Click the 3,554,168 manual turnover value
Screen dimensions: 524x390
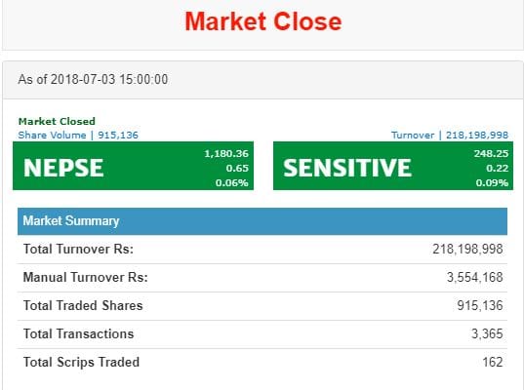point(475,278)
